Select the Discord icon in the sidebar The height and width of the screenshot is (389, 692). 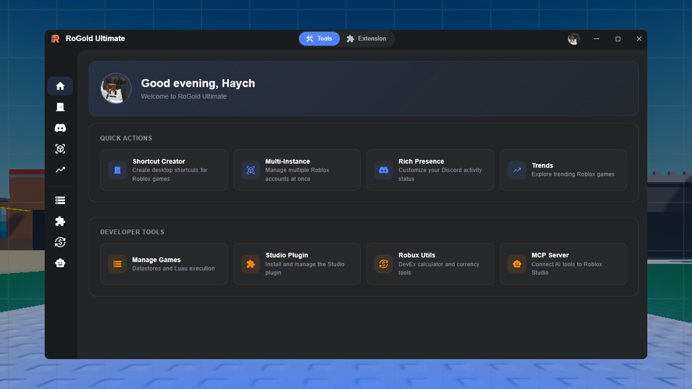click(60, 128)
